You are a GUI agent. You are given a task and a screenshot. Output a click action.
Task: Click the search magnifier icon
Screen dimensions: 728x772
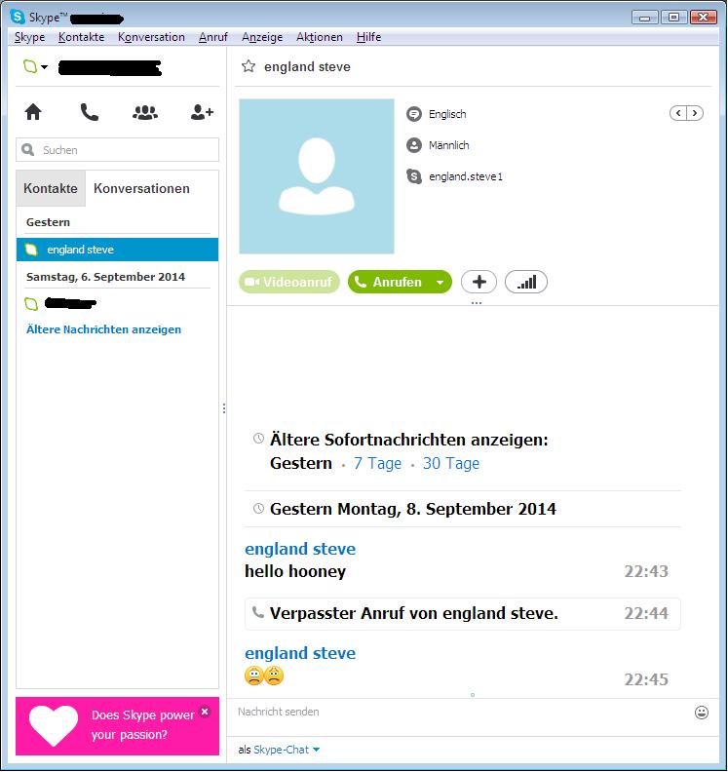coord(28,150)
